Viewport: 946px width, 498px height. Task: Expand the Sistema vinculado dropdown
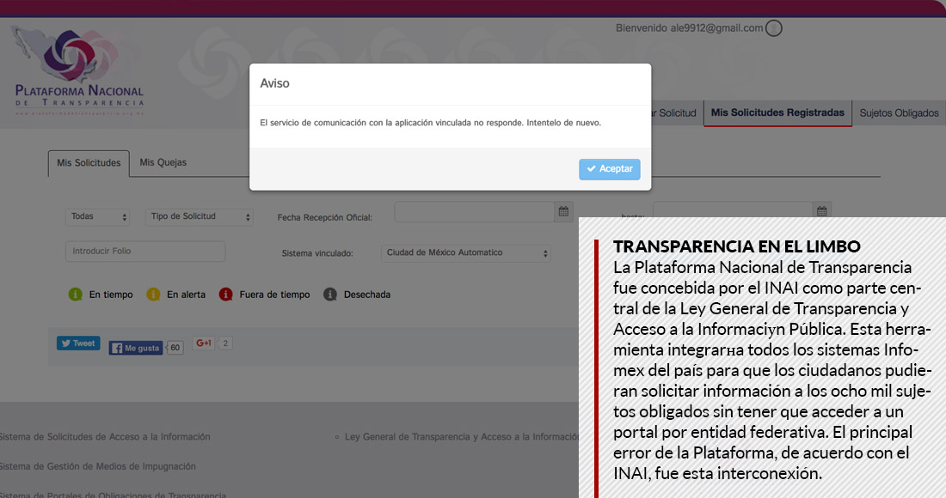466,253
